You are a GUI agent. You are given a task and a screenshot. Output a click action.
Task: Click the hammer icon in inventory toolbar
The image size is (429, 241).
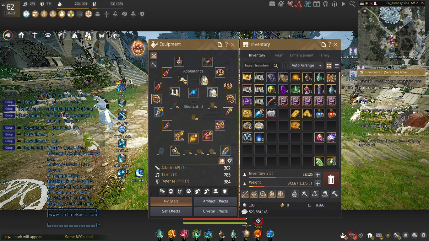pyautogui.click(x=335, y=194)
